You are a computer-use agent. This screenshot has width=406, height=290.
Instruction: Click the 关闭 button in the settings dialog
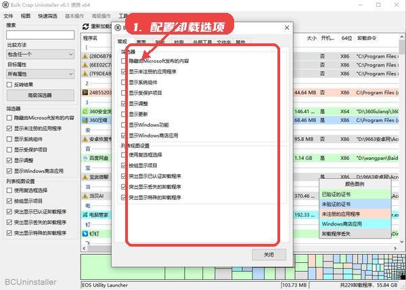[269, 255]
